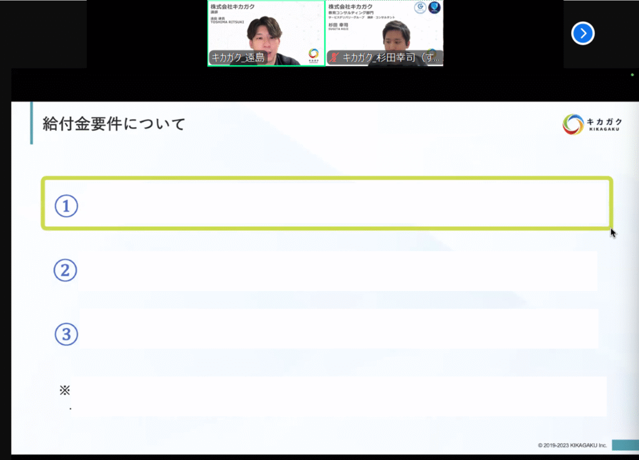
Task: Click the ※ note symbol on the slide
Action: pyautogui.click(x=65, y=391)
